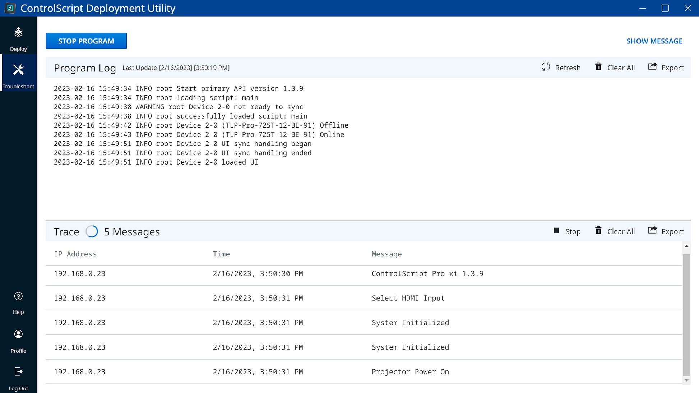Click the Trace Export icon
This screenshot has height=393, width=699.
(652, 230)
